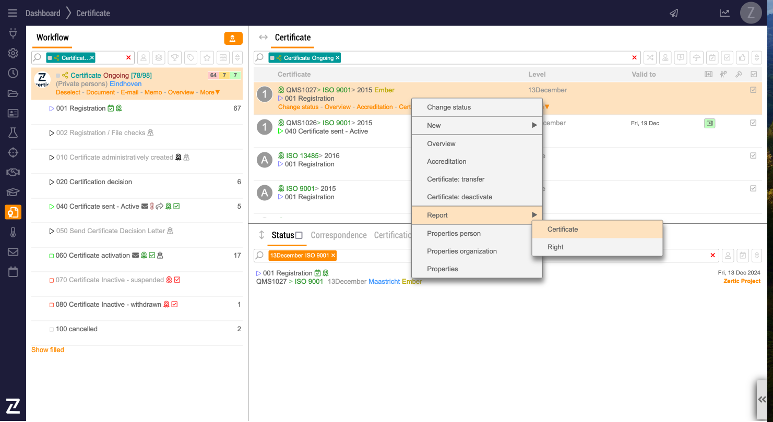Screen dimensions: 773x422
Task: Open the envelope mail icon in sidebar
Action: click(13, 252)
